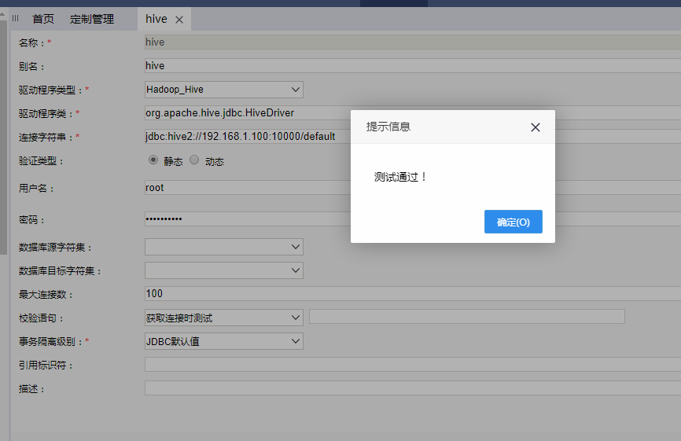
Task: Click the 提示信息 dialog title
Action: point(388,127)
